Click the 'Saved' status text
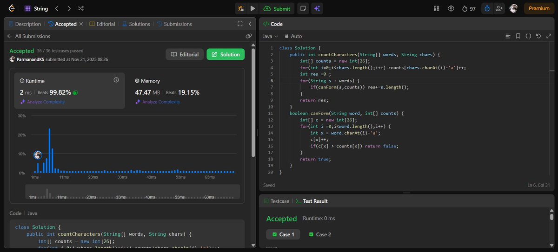Screen dimensions: 558x252 pos(269,185)
